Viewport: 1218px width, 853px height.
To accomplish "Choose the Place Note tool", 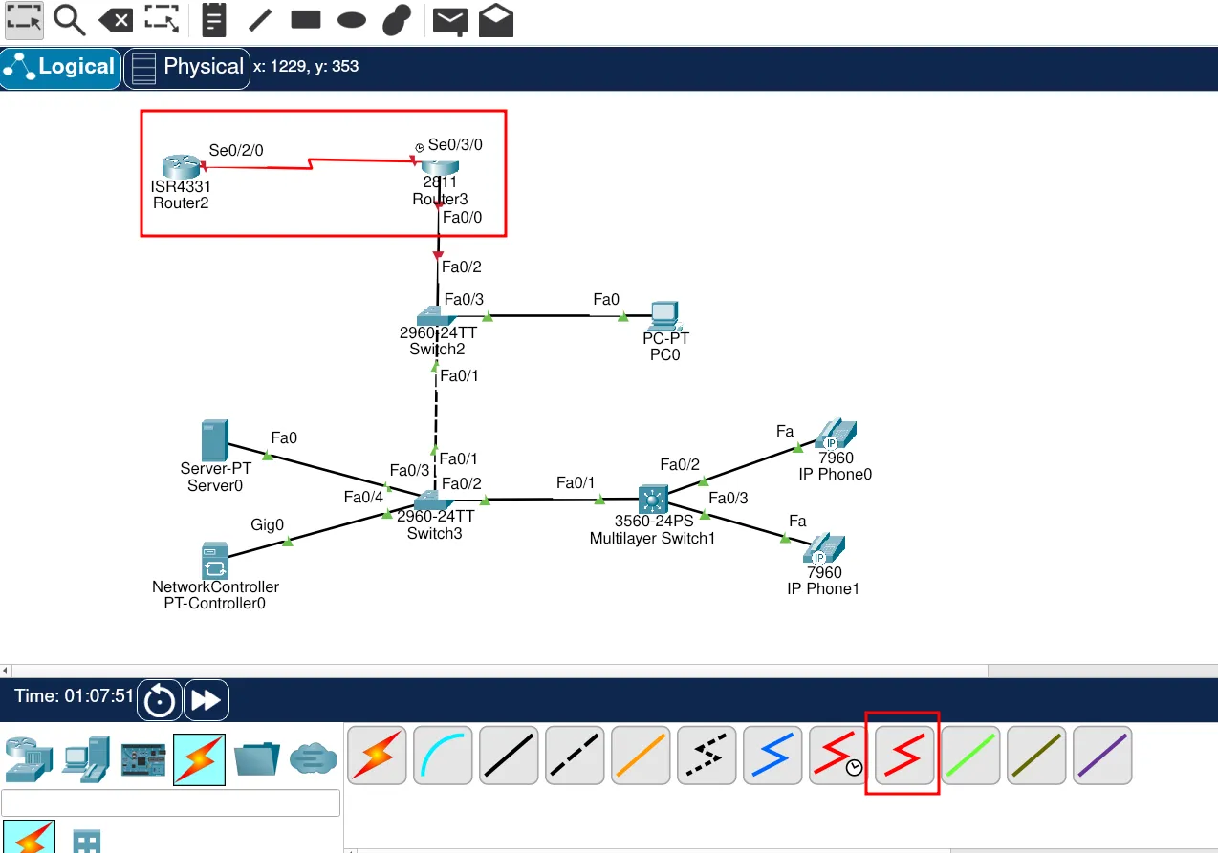I will 214,19.
